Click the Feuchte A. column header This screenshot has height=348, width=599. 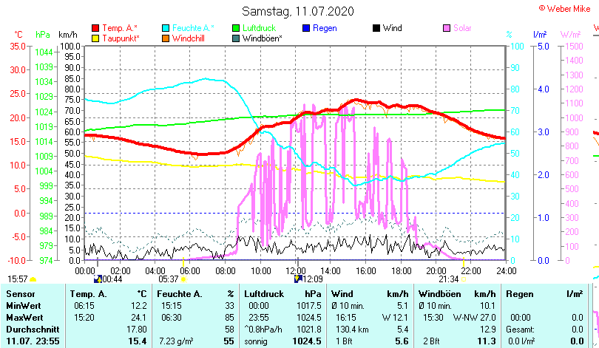[179, 294]
